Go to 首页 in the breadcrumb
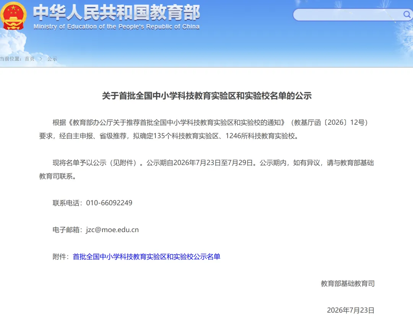 (29, 59)
